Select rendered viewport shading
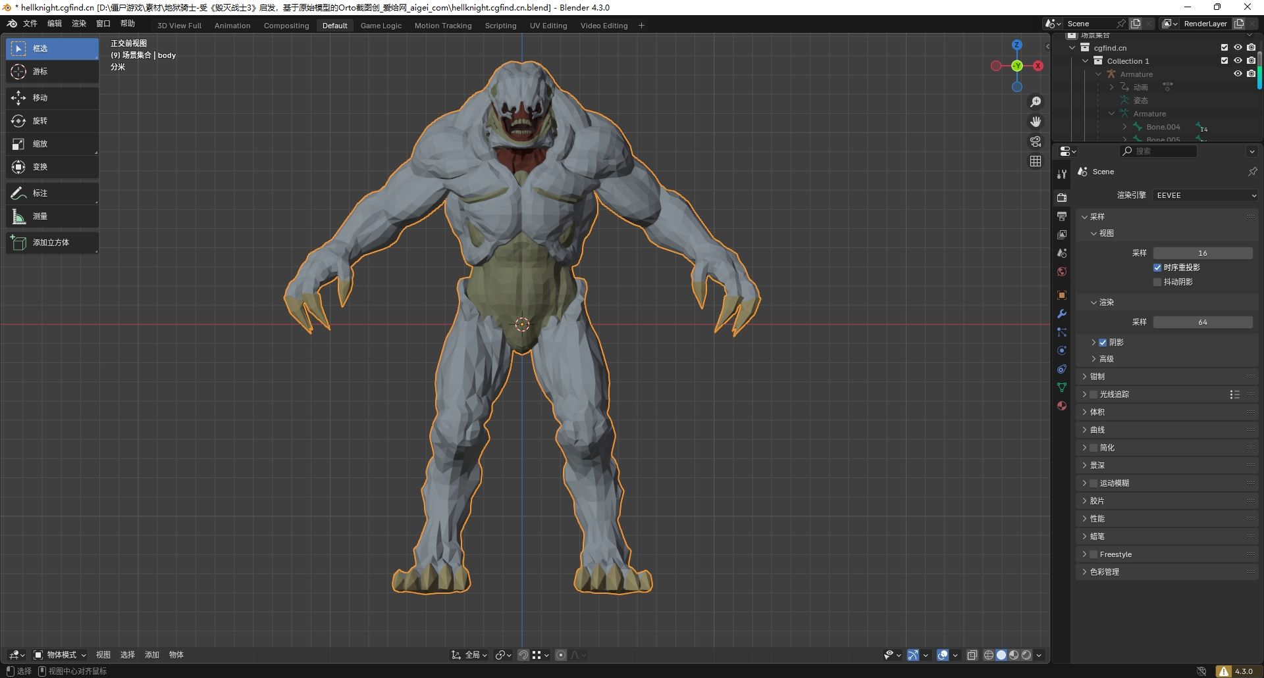This screenshot has width=1264, height=678. 1026,655
